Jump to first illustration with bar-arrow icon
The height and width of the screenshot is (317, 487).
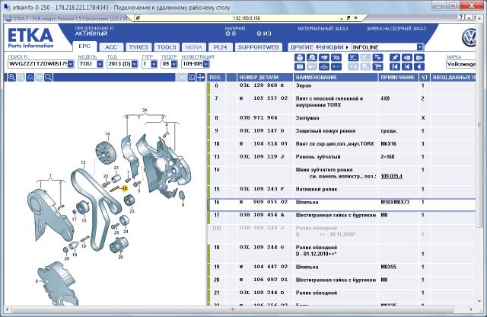pos(395,66)
